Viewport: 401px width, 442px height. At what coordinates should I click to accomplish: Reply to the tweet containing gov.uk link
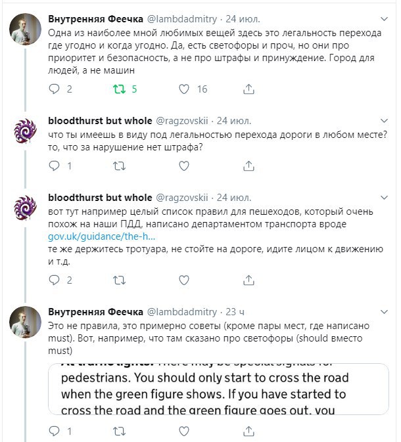pyautogui.click(x=55, y=280)
